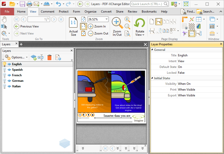The width and height of the screenshot is (224, 154).
Task: Switch to the Organize tab
Action: [x=90, y=12]
